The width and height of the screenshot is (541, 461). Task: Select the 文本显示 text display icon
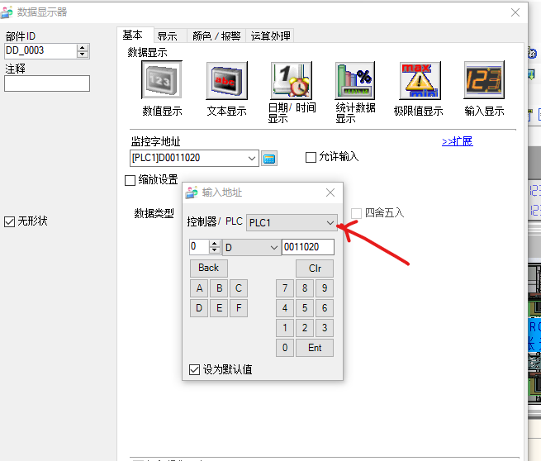(x=226, y=81)
